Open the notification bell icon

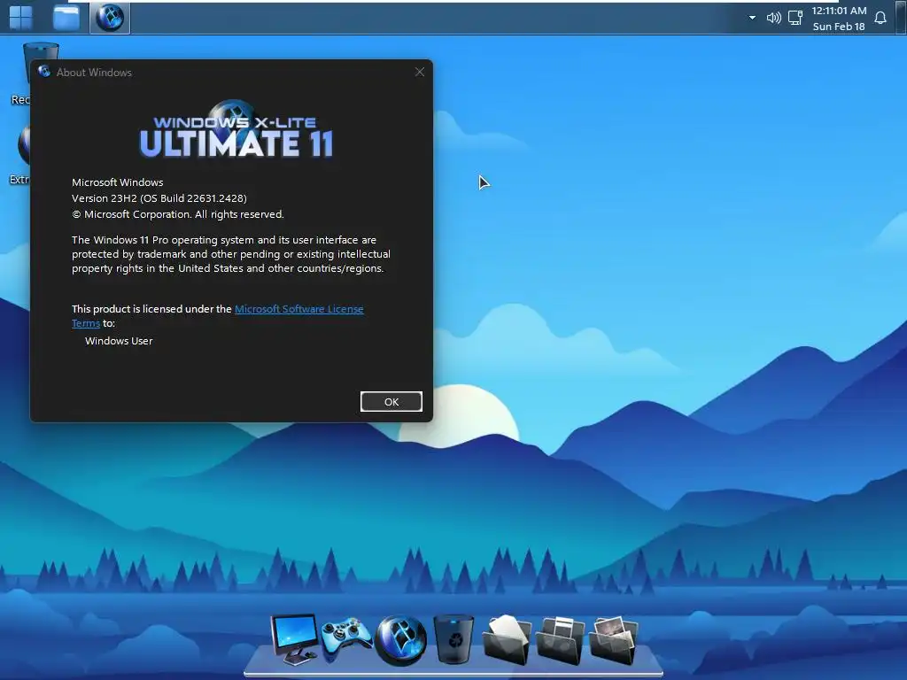coord(880,18)
